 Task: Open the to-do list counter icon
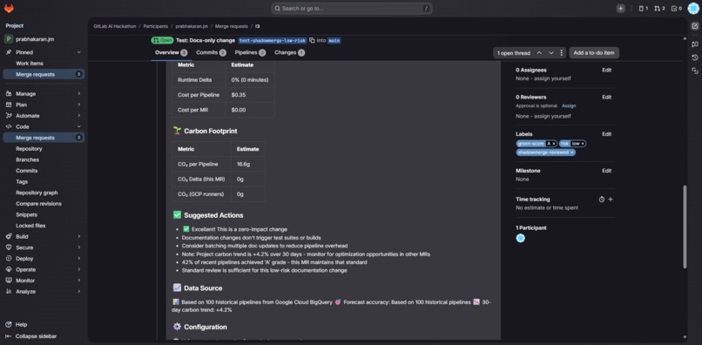677,9
